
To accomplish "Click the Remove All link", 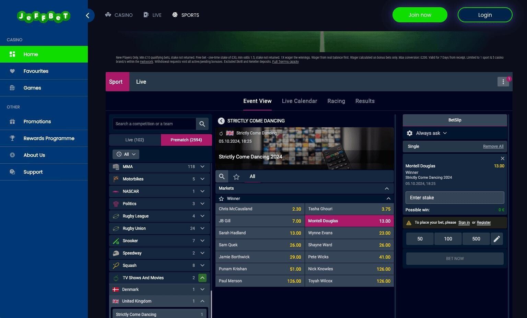I will pyautogui.click(x=493, y=146).
